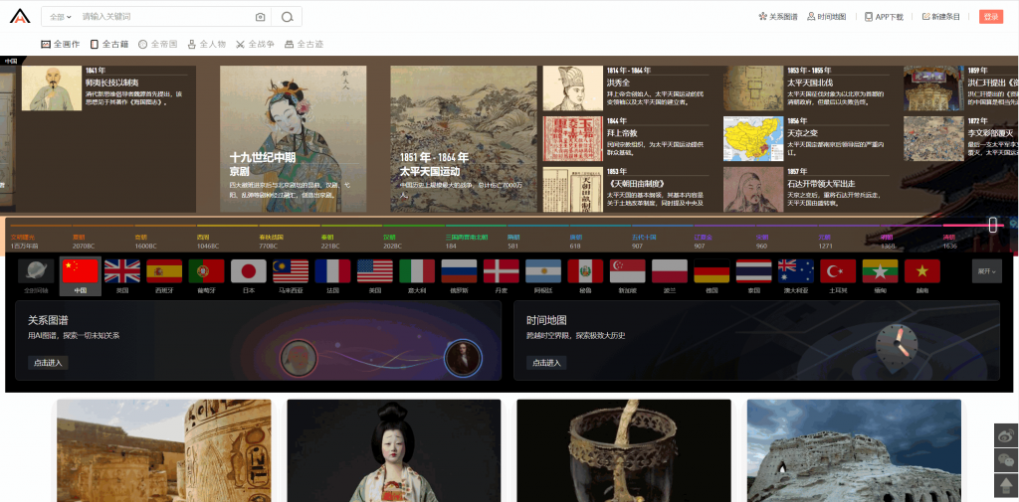Open the 拜上帝教 entry
The image size is (1019, 502).
[x=625, y=139]
